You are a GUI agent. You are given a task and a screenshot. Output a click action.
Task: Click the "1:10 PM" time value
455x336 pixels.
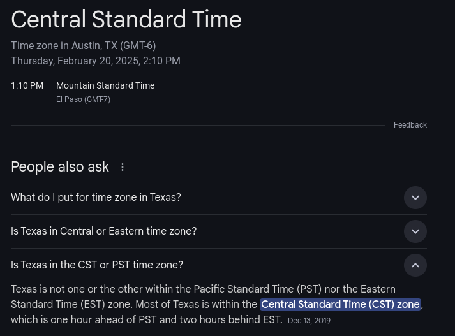click(x=27, y=85)
